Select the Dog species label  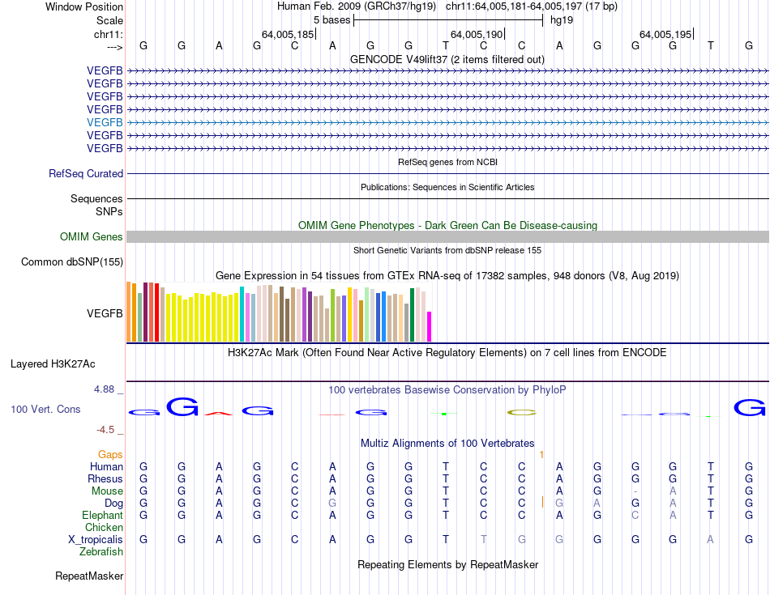(x=114, y=504)
